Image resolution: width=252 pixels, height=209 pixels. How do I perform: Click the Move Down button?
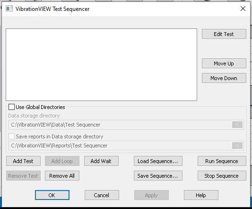(224, 78)
